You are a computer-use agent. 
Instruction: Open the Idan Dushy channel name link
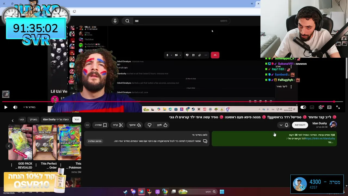pyautogui.click(x=319, y=123)
